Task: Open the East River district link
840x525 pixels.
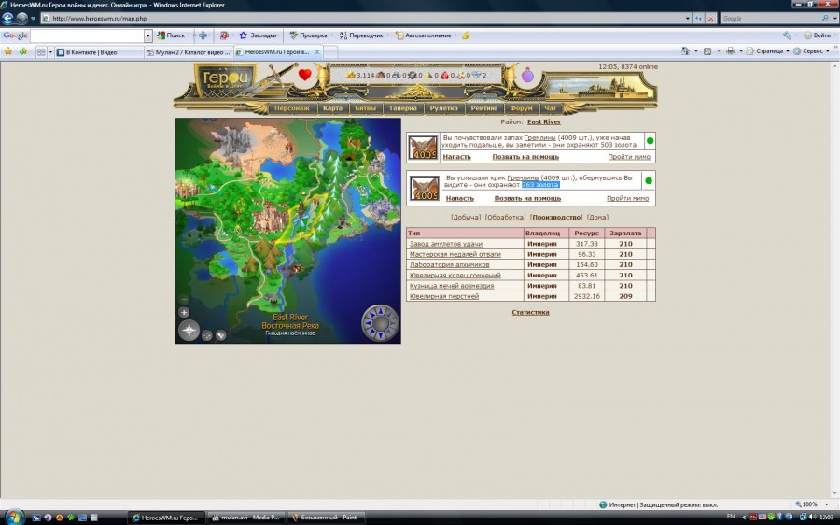Action: [544, 121]
